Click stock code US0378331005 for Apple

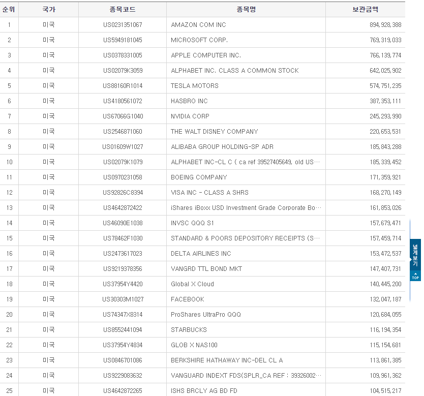123,55
